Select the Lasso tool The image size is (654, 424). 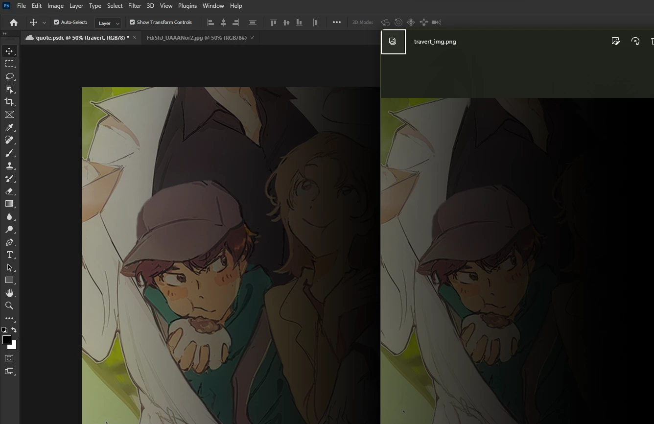(x=9, y=76)
